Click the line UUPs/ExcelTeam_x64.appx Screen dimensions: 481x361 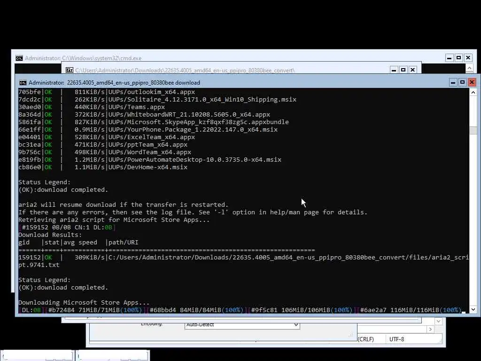tap(107, 137)
